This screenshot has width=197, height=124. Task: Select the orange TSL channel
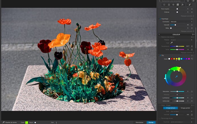174,59
